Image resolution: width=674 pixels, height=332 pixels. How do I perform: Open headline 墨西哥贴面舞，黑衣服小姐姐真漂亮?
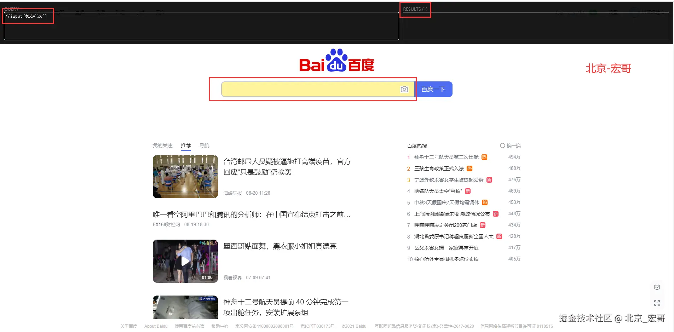280,246
